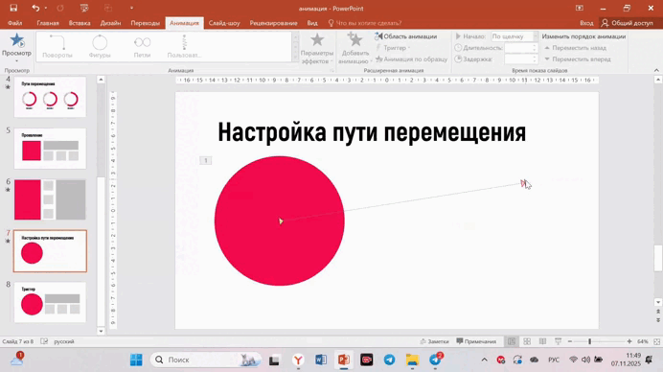
Task: Click slide panel scroll down arrow
Action: pyautogui.click(x=101, y=331)
